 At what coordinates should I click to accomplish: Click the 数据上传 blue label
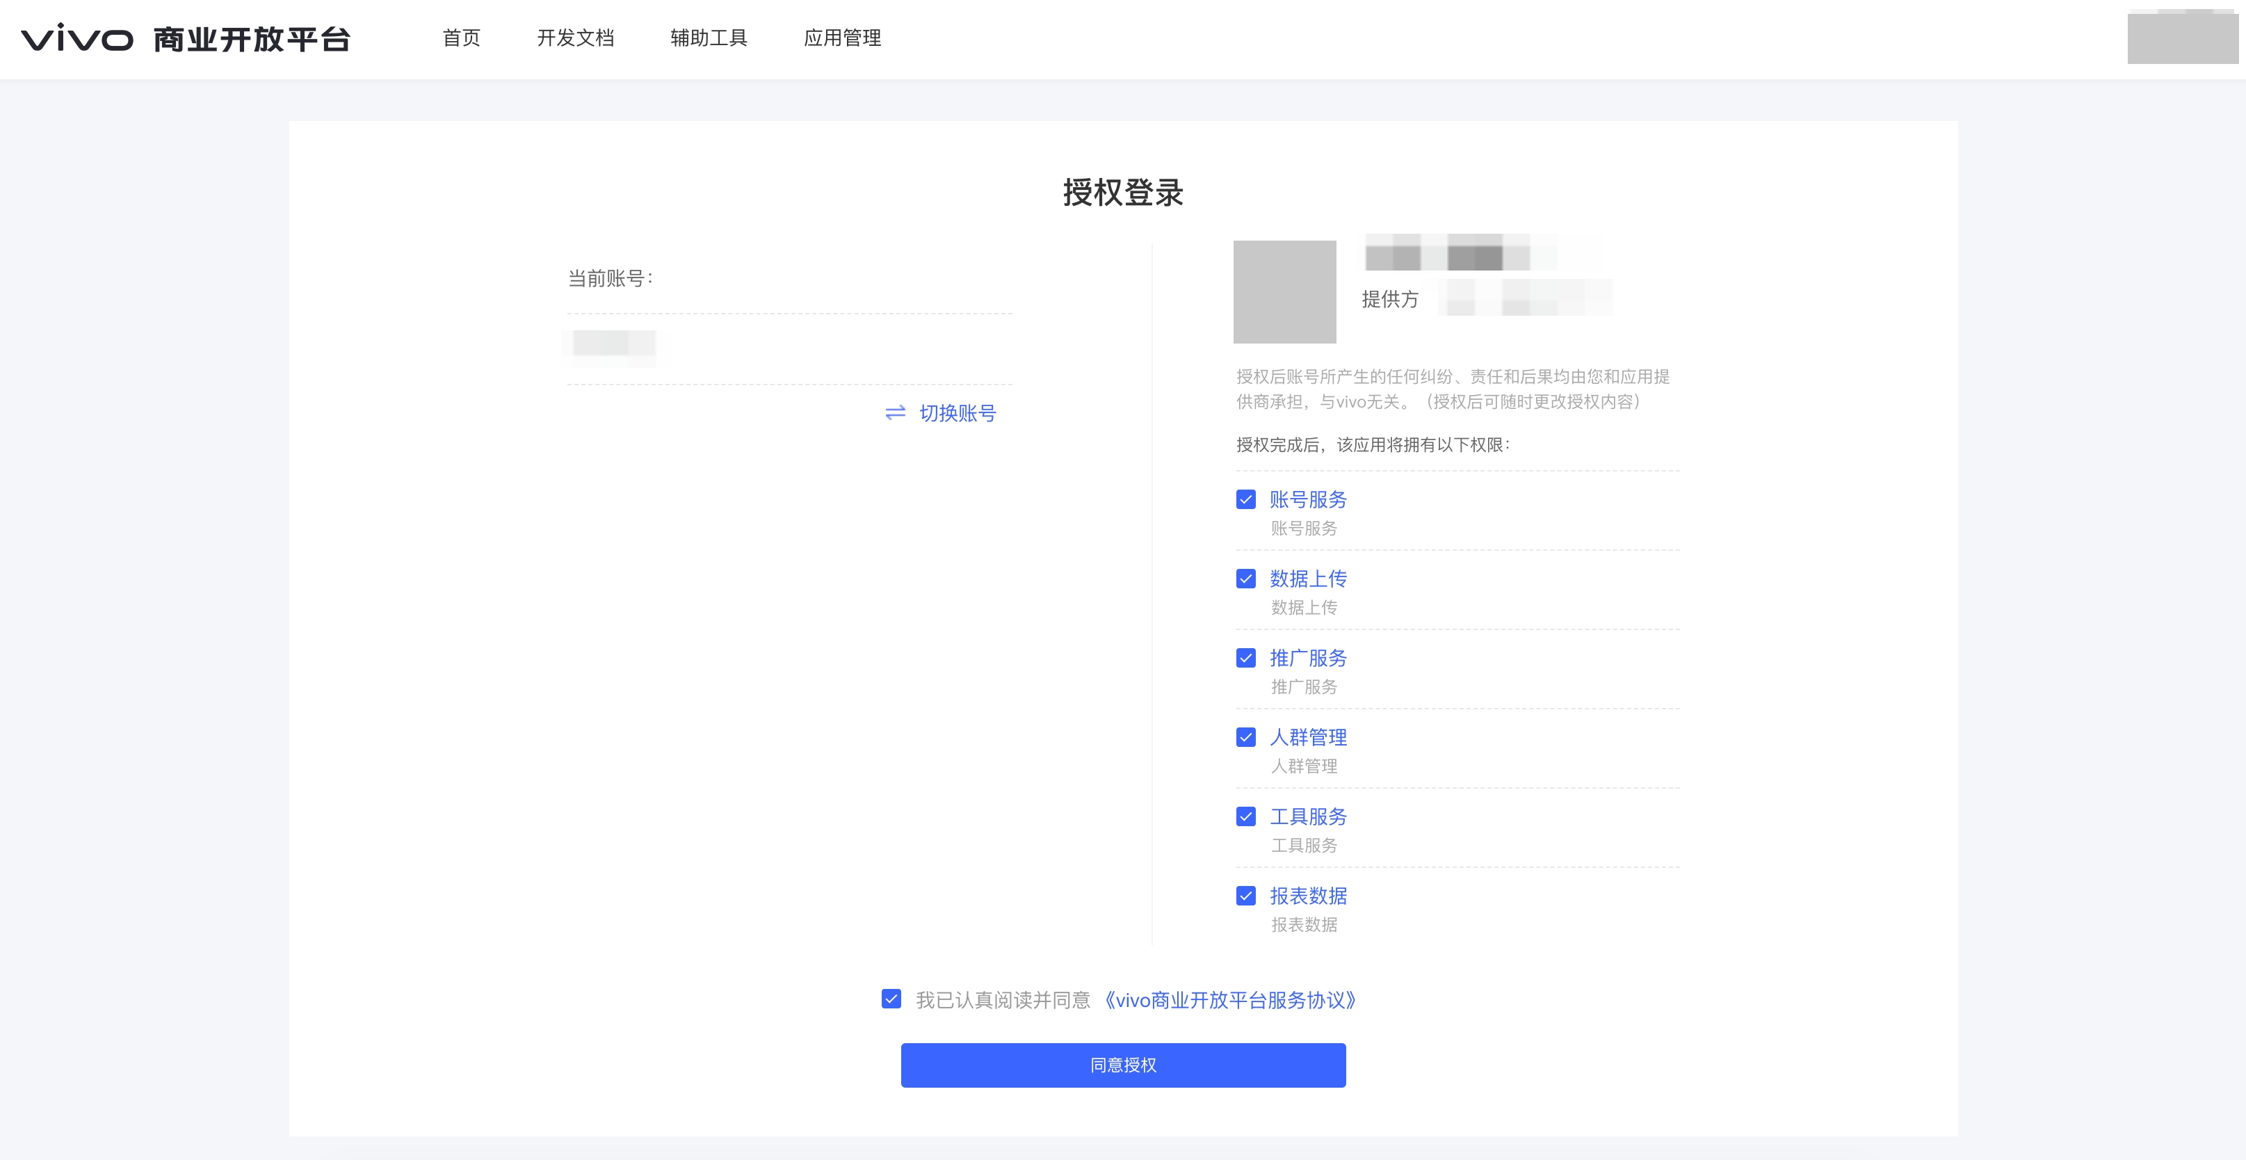[x=1308, y=578]
